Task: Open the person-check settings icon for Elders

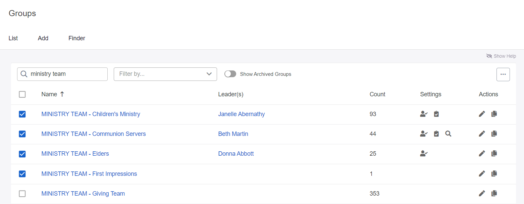Action: click(424, 153)
